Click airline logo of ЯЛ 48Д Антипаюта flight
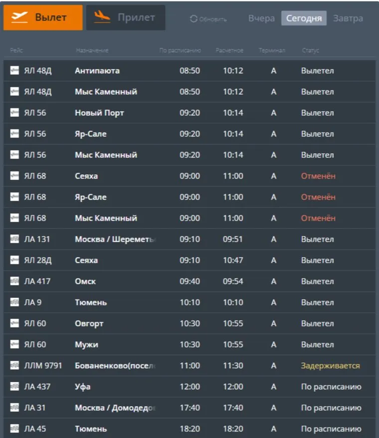Screen dimensions: 379x438 [14, 71]
